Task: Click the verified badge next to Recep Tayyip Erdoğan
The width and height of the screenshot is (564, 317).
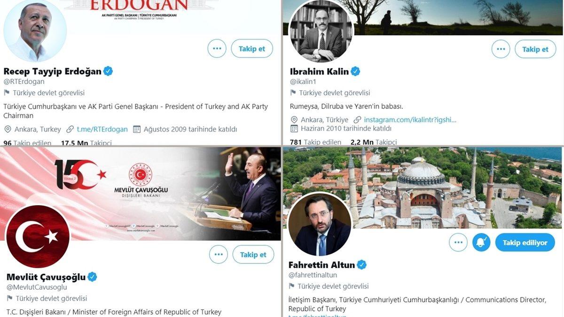Action: coord(108,71)
